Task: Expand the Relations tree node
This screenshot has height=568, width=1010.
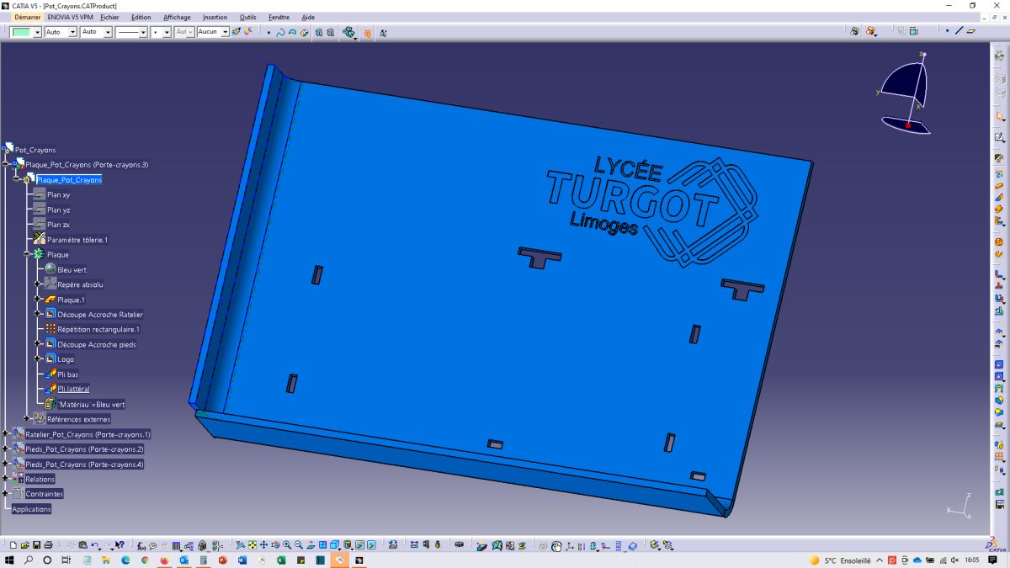Action: click(6, 479)
